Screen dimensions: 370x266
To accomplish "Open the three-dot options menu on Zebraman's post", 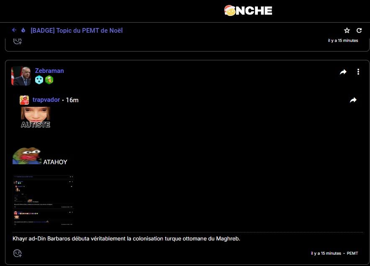I will 358,72.
